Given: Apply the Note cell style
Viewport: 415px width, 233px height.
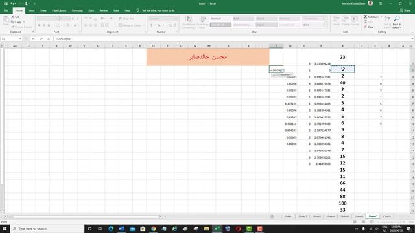Looking at the screenshot, I should pos(313,25).
